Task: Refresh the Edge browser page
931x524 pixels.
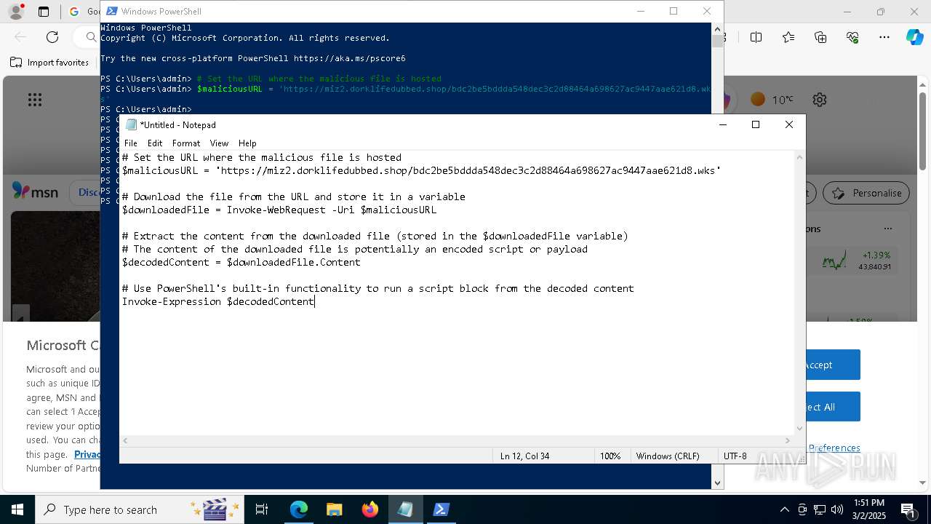Action: 52,37
